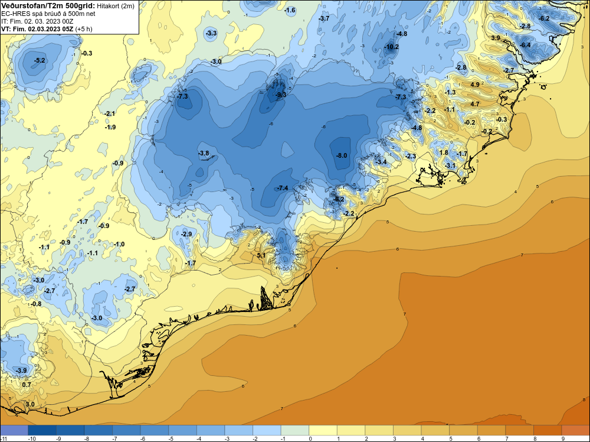
Task: Click the '5.1' temperature value
Action: pos(261,255)
